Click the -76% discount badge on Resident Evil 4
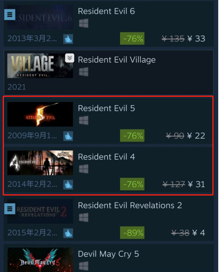The image size is (219, 272). (x=132, y=184)
